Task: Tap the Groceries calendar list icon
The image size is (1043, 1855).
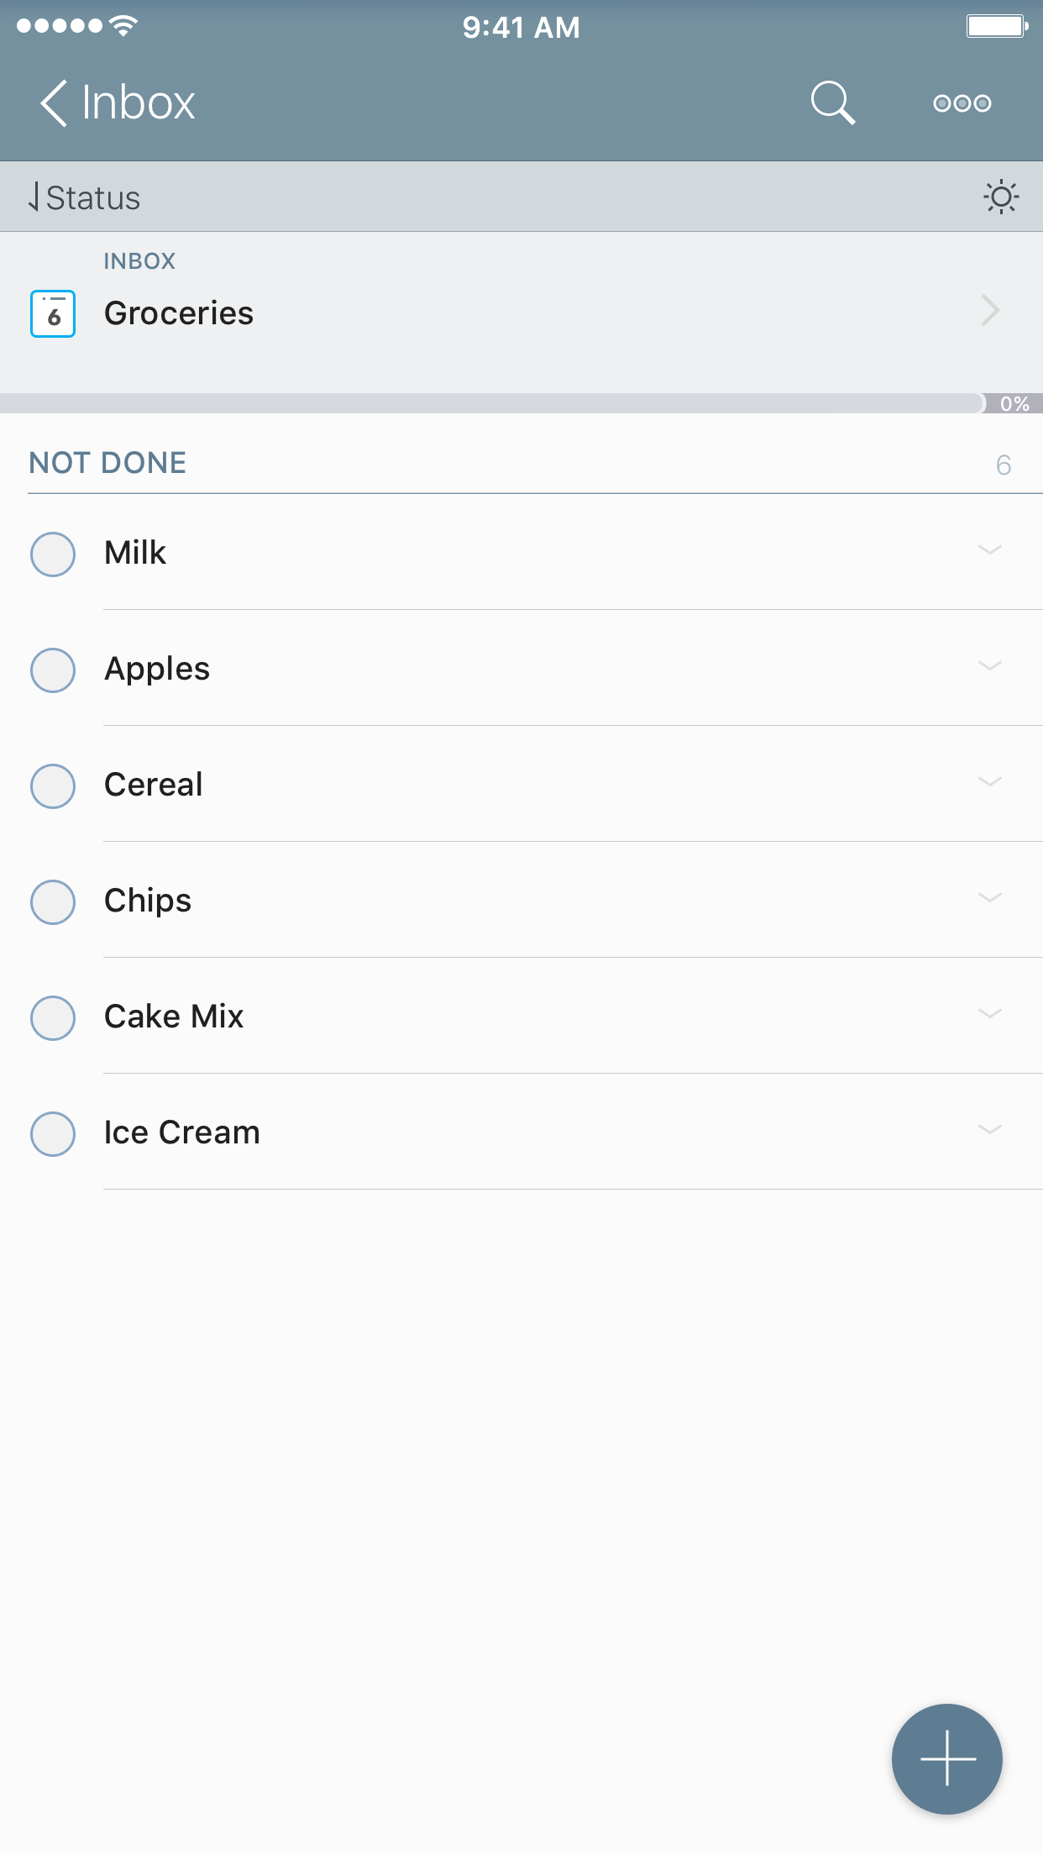Action: (53, 313)
